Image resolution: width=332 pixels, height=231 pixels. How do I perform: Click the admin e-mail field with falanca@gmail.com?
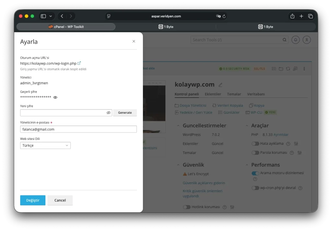(x=78, y=129)
